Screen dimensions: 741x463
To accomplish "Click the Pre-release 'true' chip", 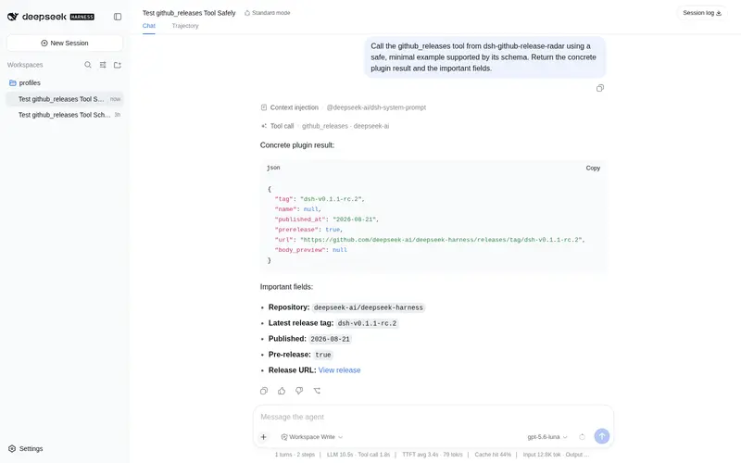I will [323, 355].
